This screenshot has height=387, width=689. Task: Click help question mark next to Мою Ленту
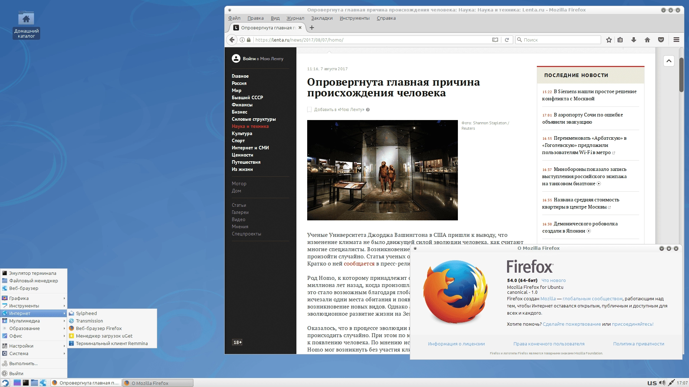coord(368,110)
